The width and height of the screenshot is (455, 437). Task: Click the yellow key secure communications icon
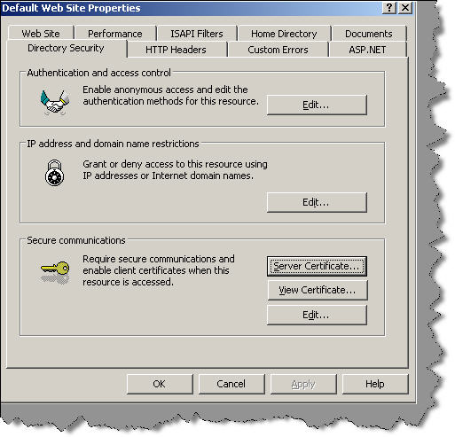(55, 272)
